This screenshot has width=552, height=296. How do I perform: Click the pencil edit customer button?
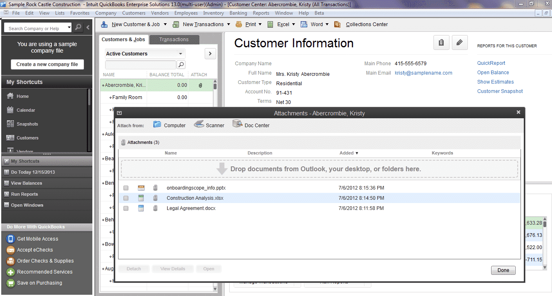tap(460, 42)
